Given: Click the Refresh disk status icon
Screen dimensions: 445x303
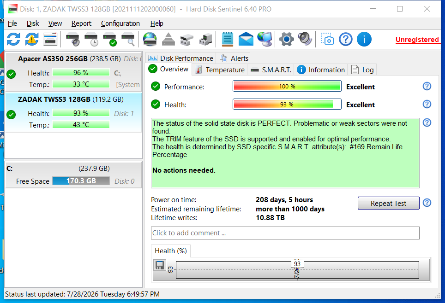Looking at the screenshot, I should coord(13,39).
